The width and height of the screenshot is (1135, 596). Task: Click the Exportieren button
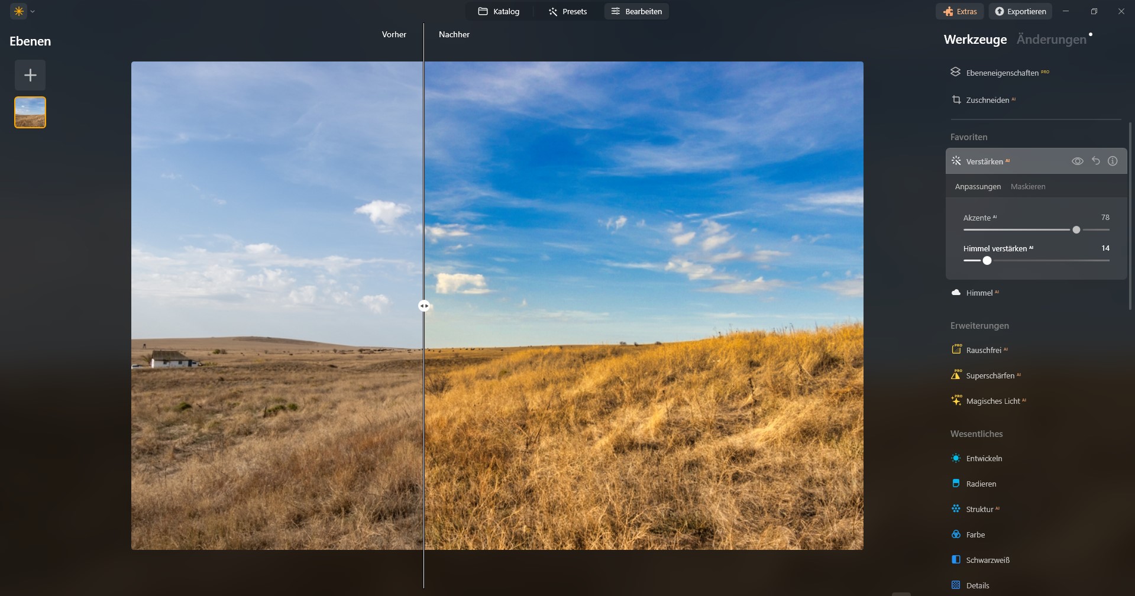[x=1021, y=11]
